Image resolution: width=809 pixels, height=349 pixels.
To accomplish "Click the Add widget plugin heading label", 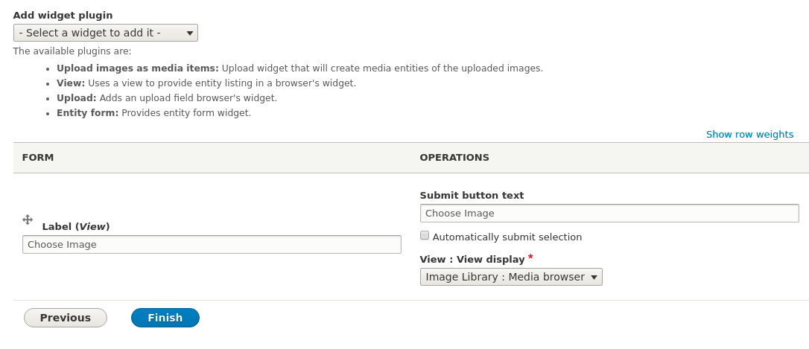I will (x=63, y=16).
